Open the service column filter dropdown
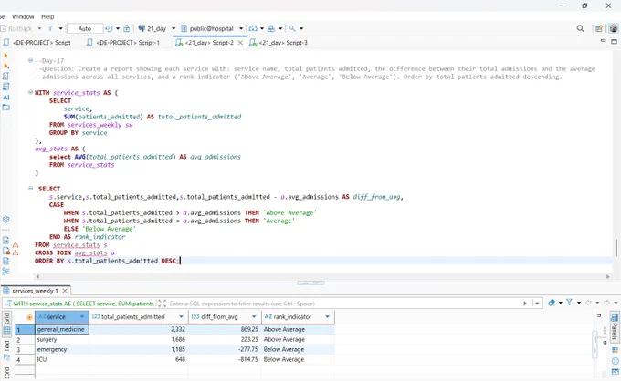Viewport: 621px width, 381px height. coord(82,317)
